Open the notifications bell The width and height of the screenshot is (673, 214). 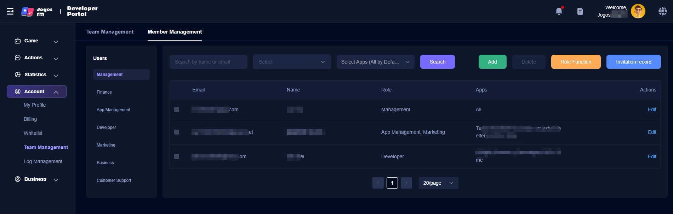point(559,11)
